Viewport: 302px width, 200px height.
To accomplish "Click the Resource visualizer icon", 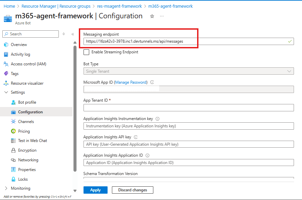I will click(6, 83).
